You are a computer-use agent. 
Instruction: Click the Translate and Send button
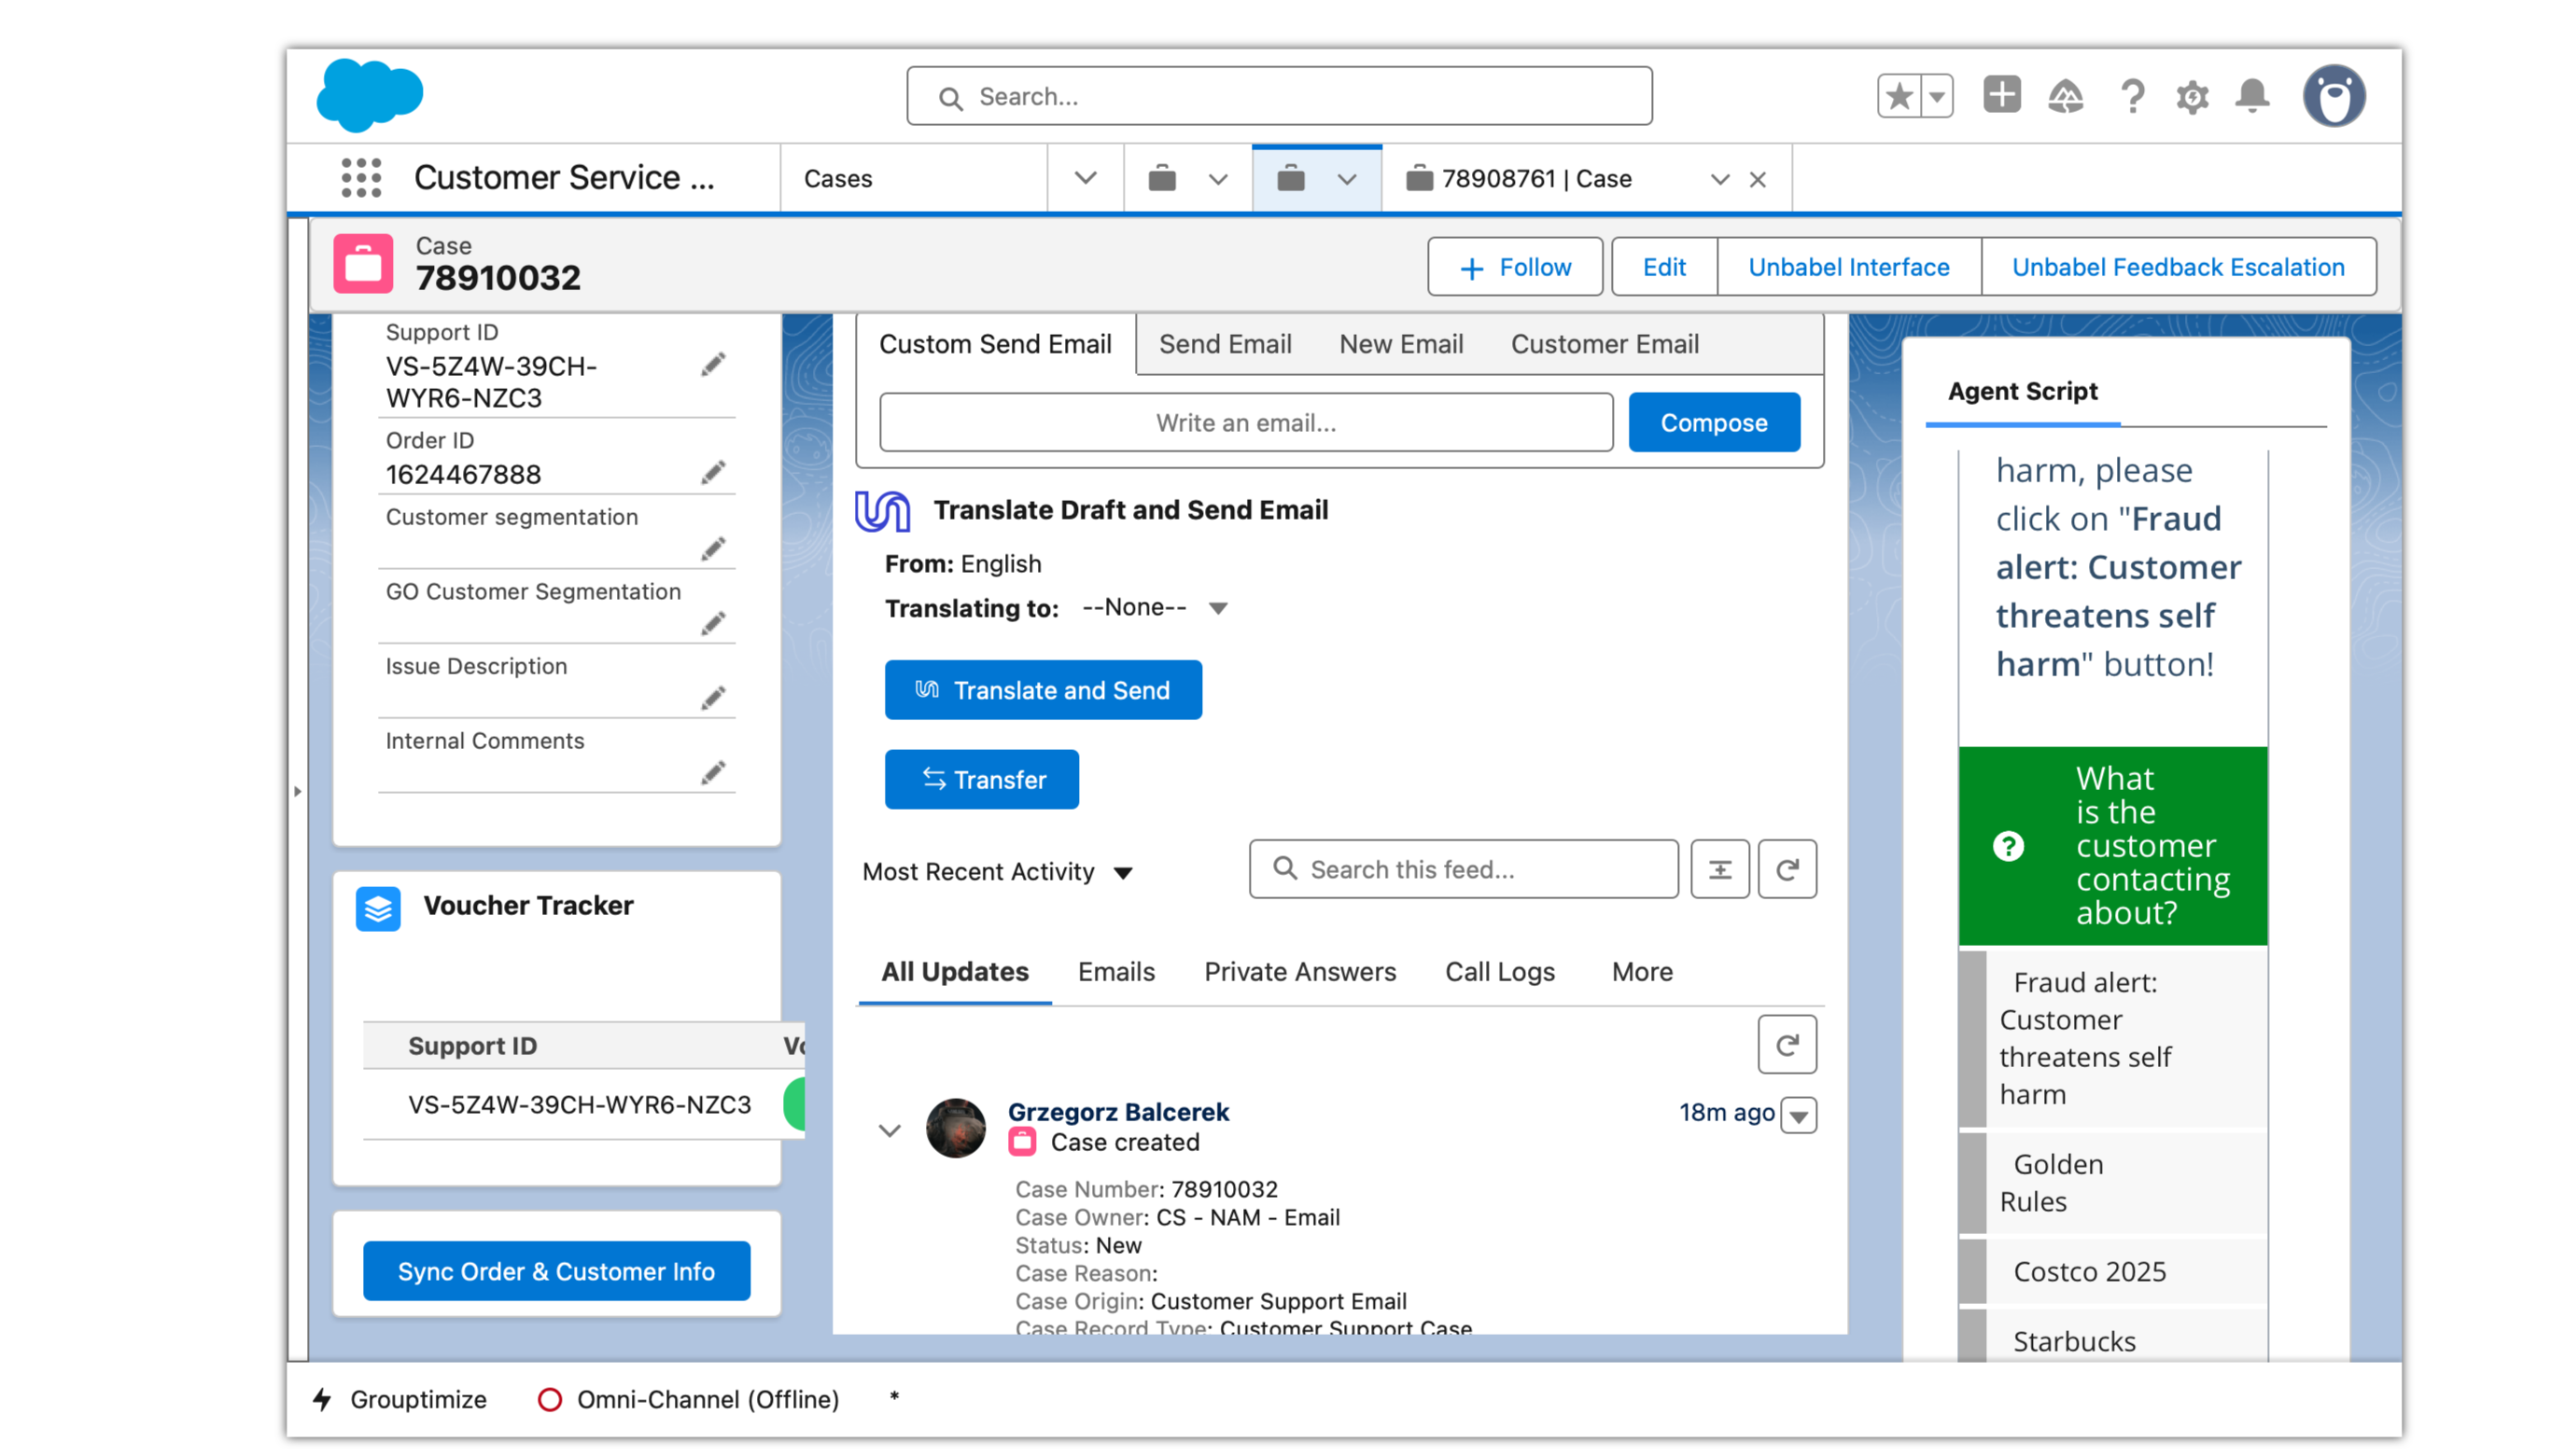tap(1043, 690)
